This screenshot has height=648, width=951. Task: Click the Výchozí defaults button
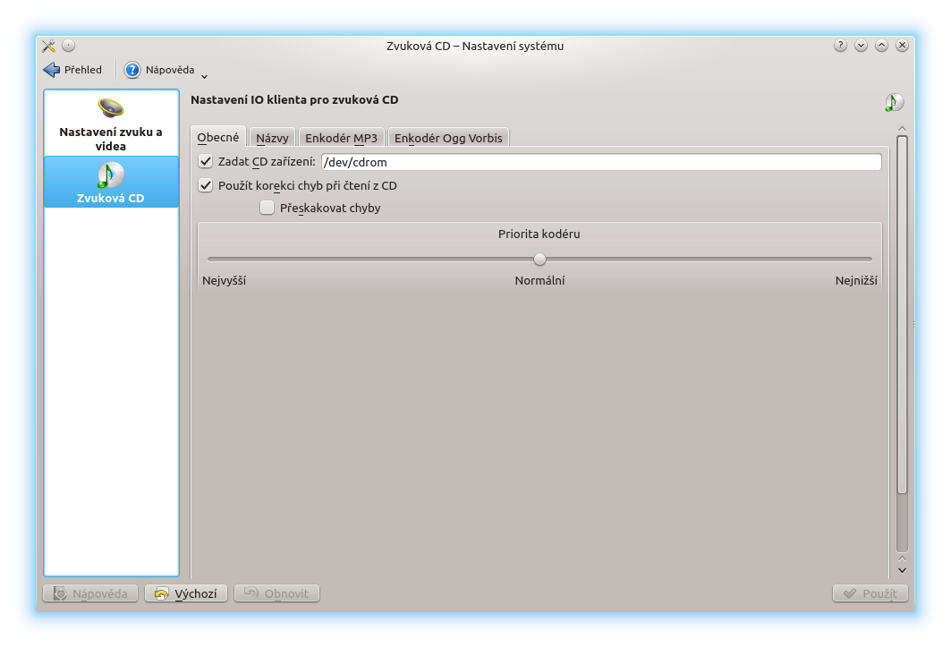(x=185, y=593)
